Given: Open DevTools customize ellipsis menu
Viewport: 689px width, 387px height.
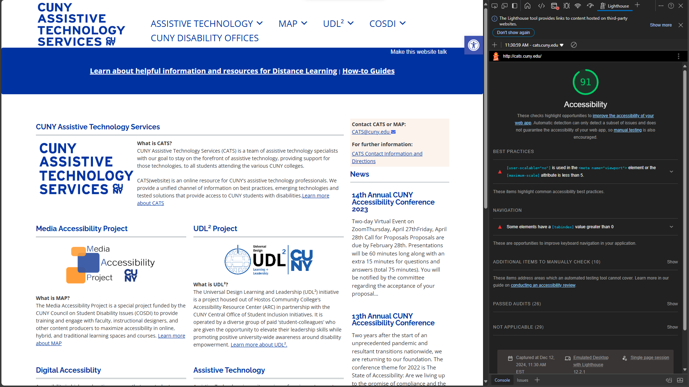Looking at the screenshot, I should point(661,6).
